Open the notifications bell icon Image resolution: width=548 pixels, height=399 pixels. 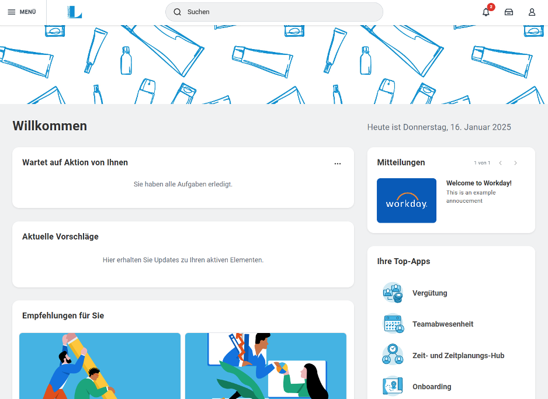pos(485,12)
